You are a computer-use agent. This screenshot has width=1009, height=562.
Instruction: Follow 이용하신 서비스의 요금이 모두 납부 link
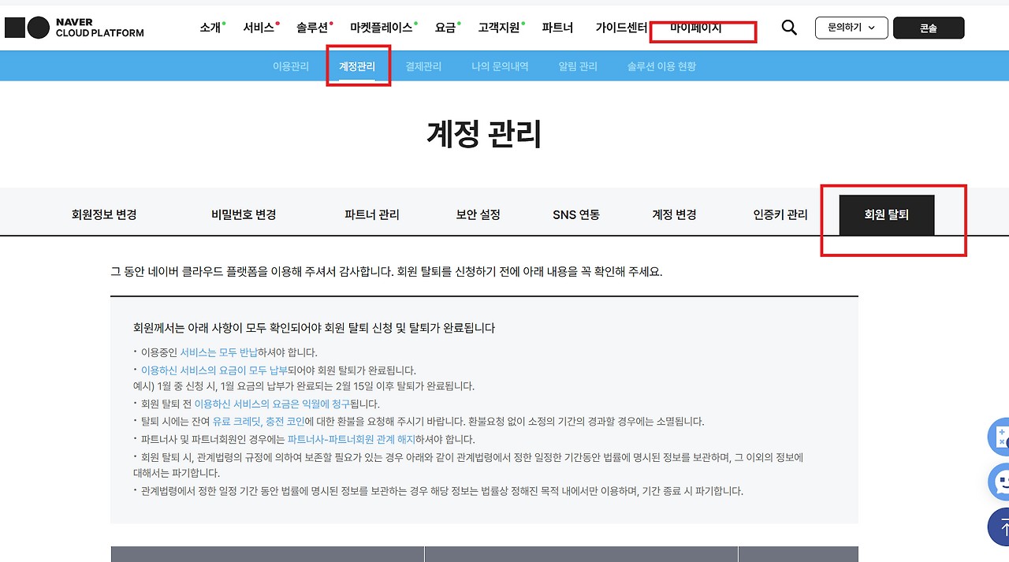(214, 370)
